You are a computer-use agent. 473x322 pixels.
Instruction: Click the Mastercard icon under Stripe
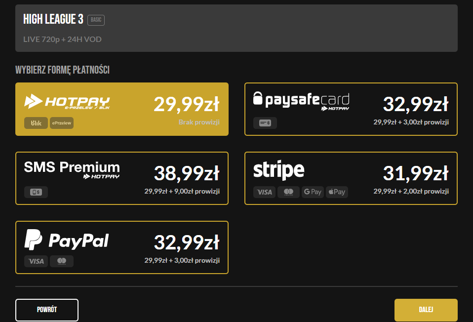click(x=288, y=192)
